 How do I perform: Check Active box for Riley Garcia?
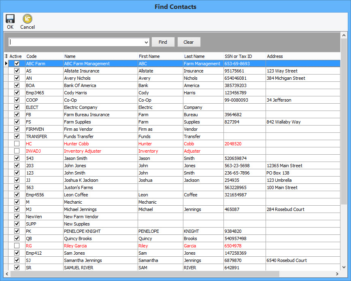coord(17,246)
